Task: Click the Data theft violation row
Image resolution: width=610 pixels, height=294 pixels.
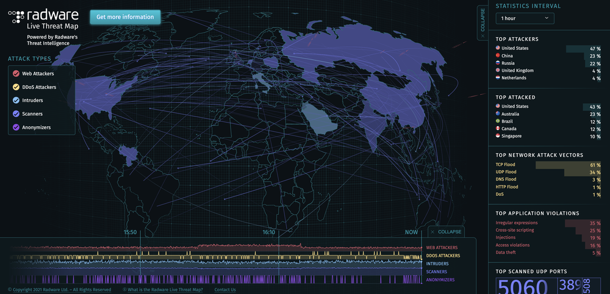Action: tap(548, 253)
